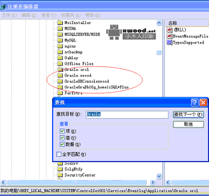Click the TypesSupported binary value icon
This screenshot has width=209, height=196.
[169, 43]
